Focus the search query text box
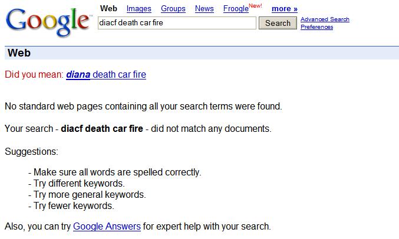The height and width of the screenshot is (239, 399). pyautogui.click(x=176, y=23)
